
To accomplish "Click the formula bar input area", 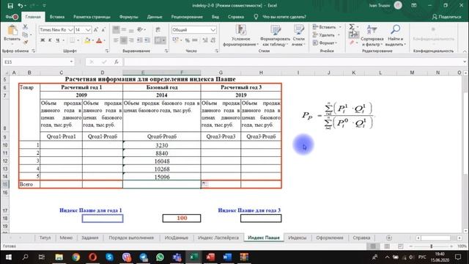I will 294,62.
